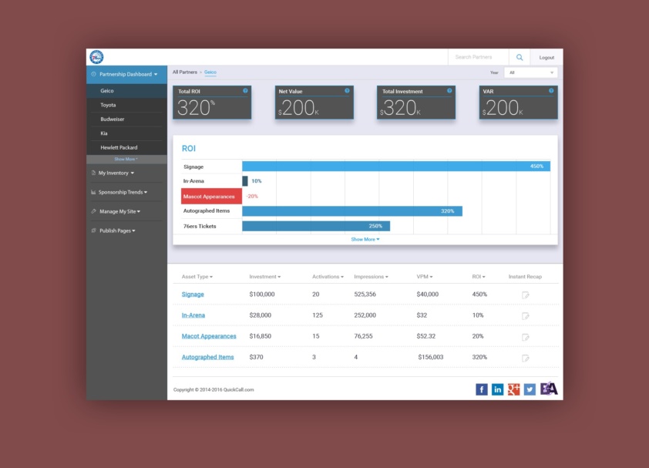The height and width of the screenshot is (468, 649).
Task: Click the Autographed Items 320% ROI bar
Action: (x=352, y=211)
